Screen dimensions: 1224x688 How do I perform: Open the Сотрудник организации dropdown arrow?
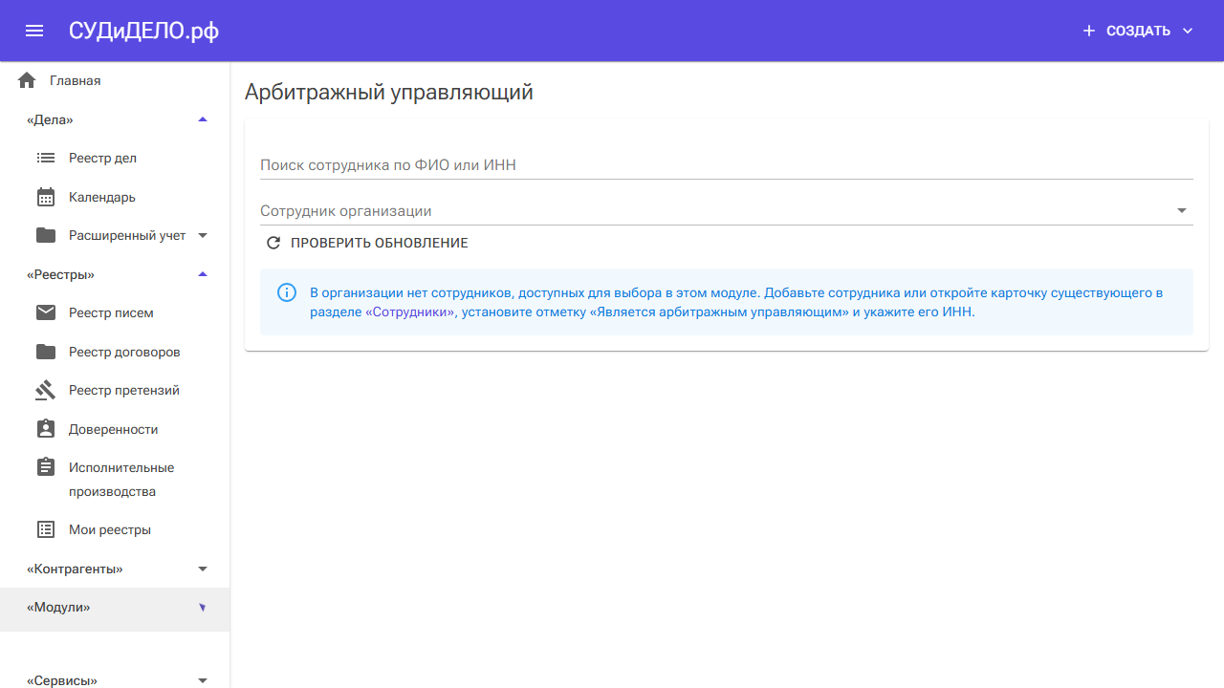click(x=1181, y=210)
